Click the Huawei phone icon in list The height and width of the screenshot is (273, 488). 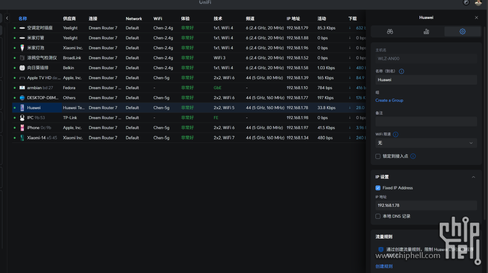click(22, 108)
